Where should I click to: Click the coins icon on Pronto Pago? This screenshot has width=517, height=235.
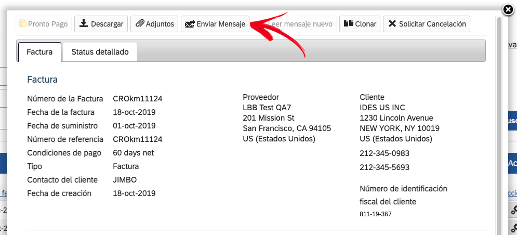click(23, 24)
